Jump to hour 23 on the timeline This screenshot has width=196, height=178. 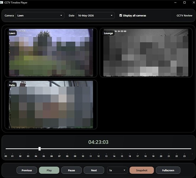pyautogui.click(x=184, y=156)
